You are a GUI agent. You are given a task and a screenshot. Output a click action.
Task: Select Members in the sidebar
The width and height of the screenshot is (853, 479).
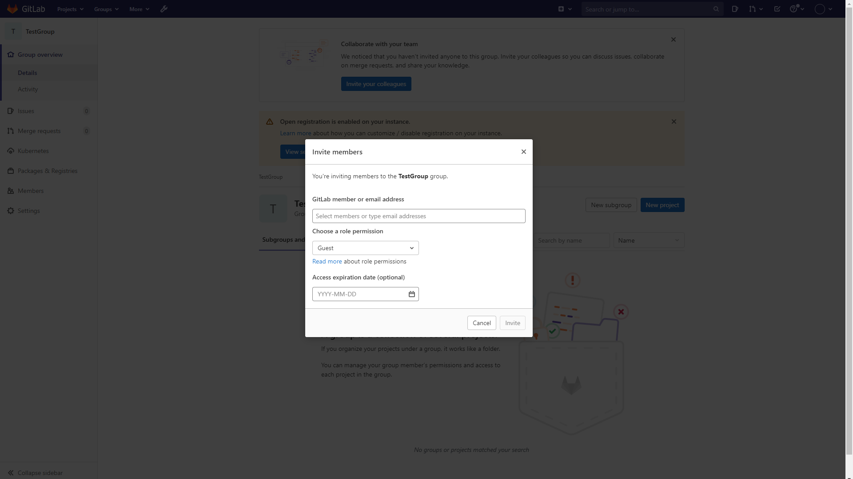coord(31,191)
